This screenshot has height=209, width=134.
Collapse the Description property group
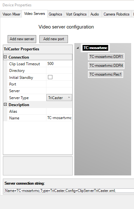coord(5,104)
